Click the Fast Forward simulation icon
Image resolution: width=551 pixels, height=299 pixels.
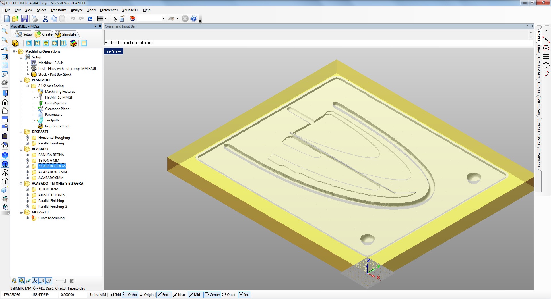[55, 43]
